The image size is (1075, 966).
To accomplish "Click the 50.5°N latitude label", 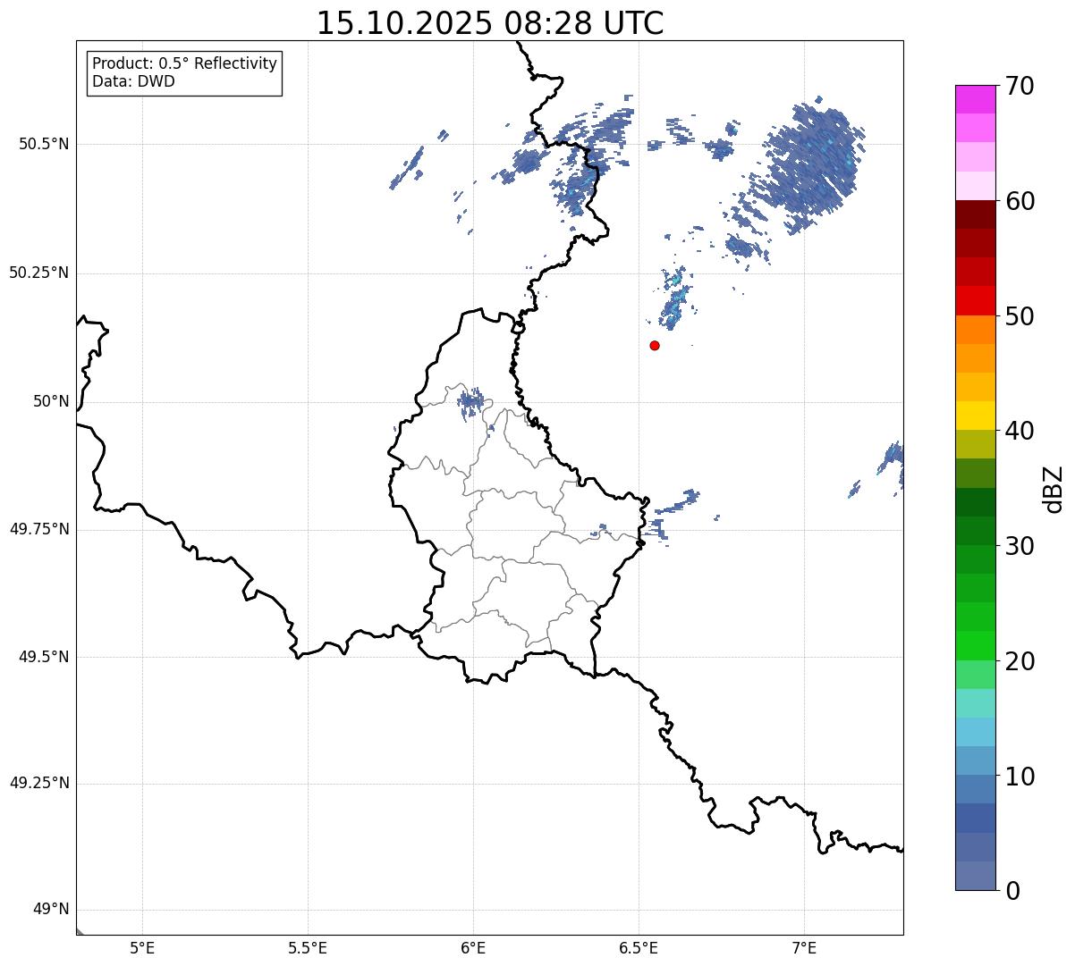I will pyautogui.click(x=44, y=144).
